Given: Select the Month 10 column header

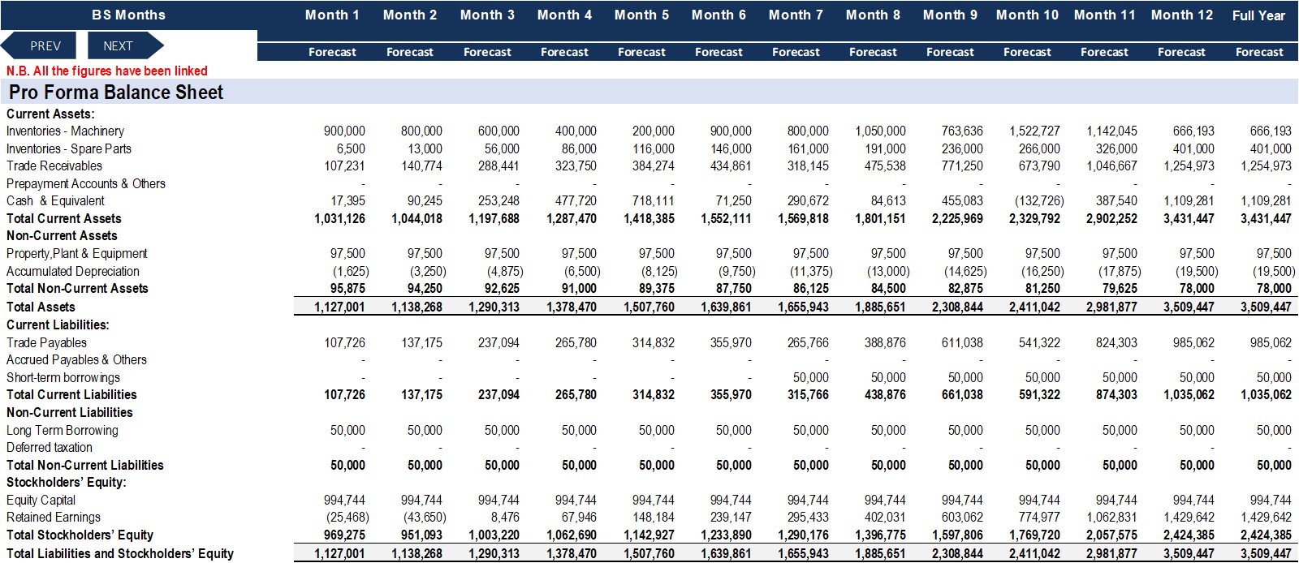Looking at the screenshot, I should [x=1027, y=15].
